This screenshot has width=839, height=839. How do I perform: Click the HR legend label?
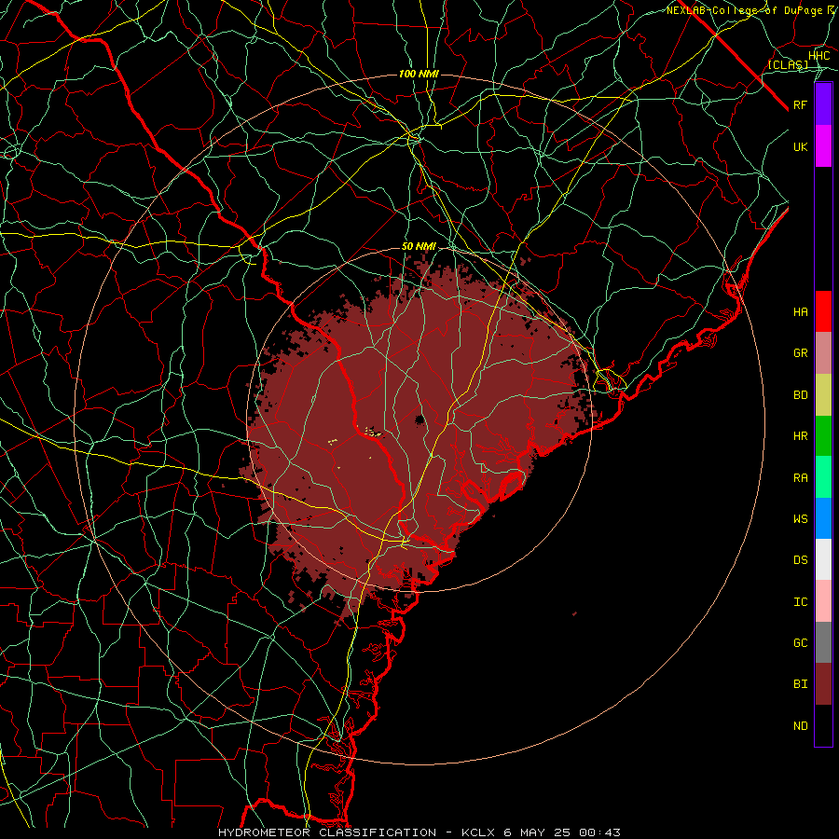(801, 436)
